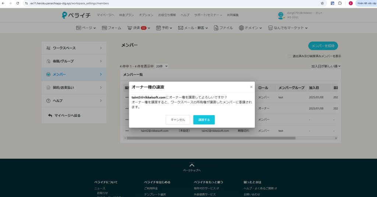The width and height of the screenshot is (377, 197).
Task: Confirm with the 譲渡する button
Action: pos(204,120)
